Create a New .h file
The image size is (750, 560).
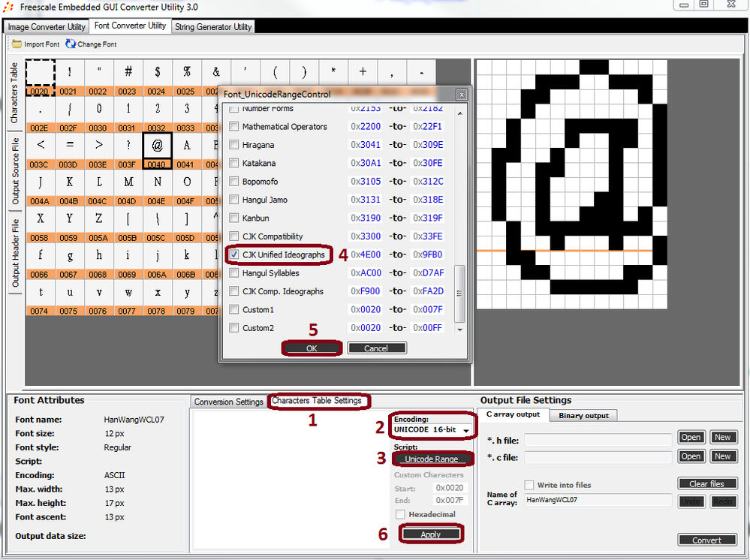point(723,437)
